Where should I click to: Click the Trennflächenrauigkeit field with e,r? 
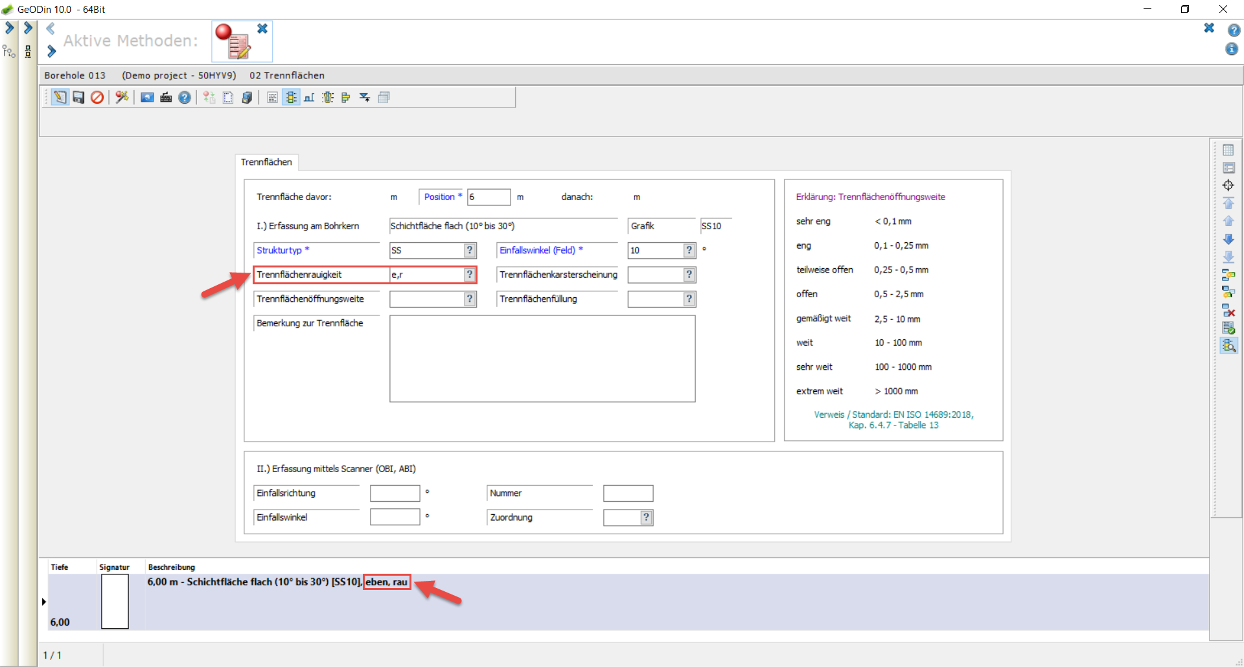[x=427, y=275]
